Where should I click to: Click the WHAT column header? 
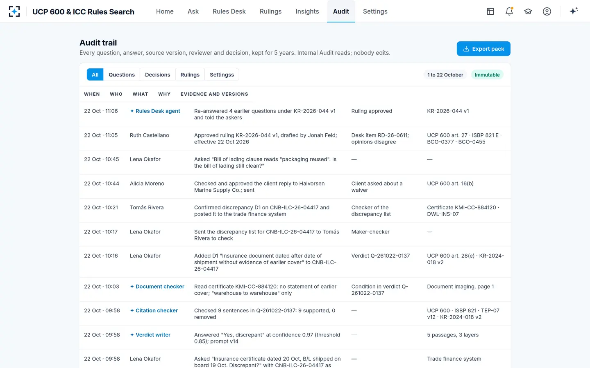coord(140,94)
